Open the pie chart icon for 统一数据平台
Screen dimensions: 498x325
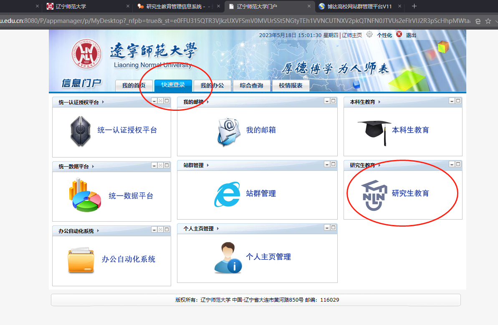[x=85, y=195]
